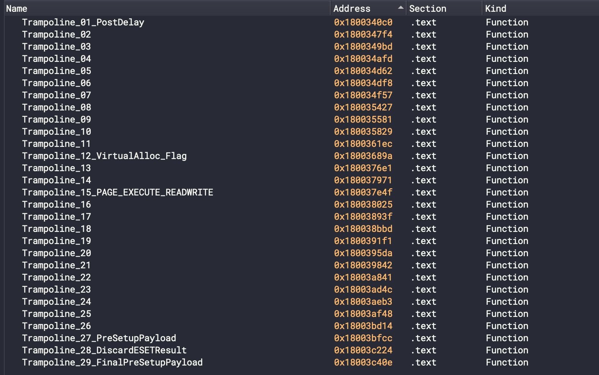This screenshot has height=375, width=599.
Task: Click the Address column sort arrow
Action: point(400,8)
